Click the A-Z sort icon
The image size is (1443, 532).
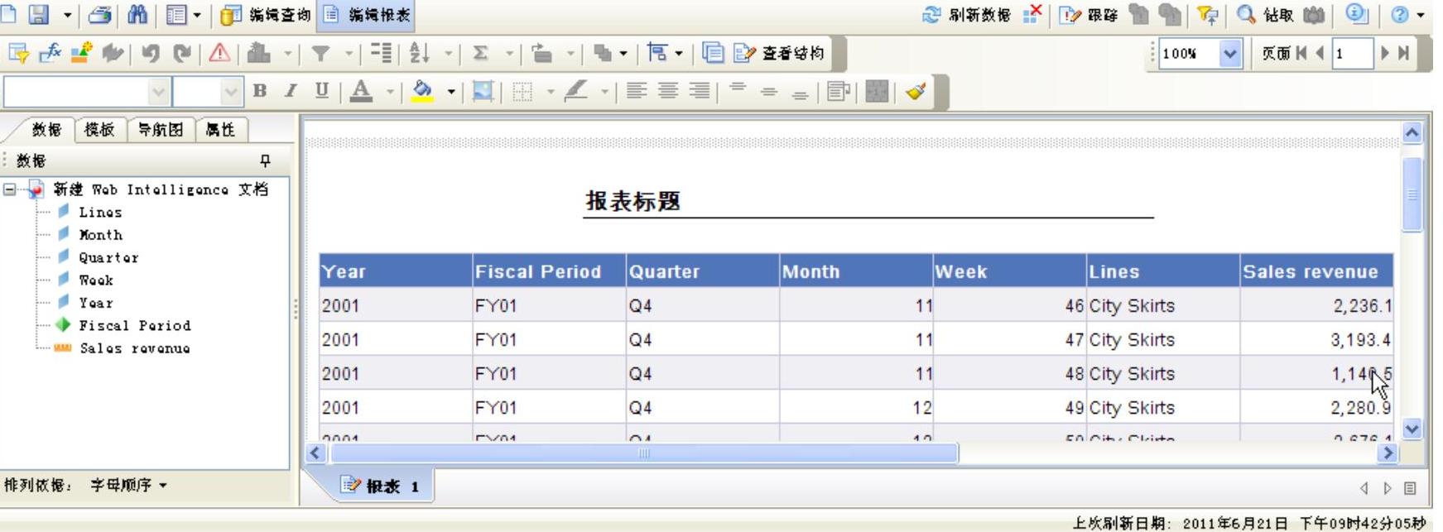[x=420, y=53]
